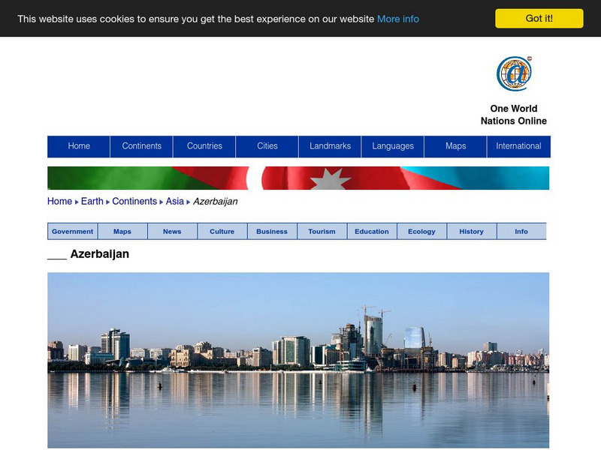The height and width of the screenshot is (450, 601).
Task: Select Countries in the navigation bar
Action: [204, 146]
